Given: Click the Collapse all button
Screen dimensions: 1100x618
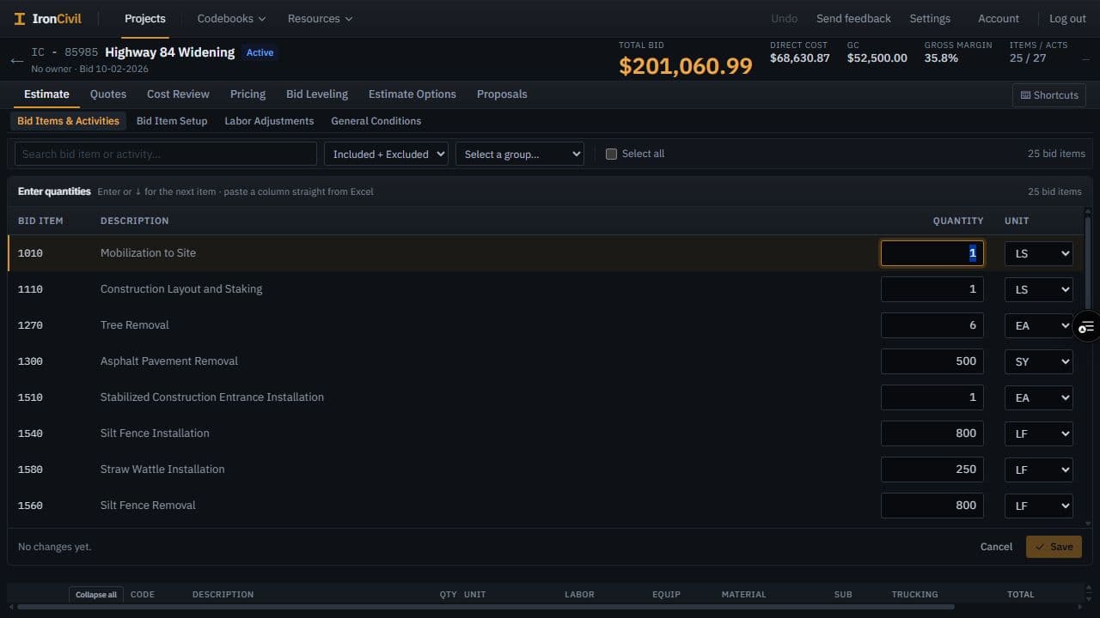Looking at the screenshot, I should pyautogui.click(x=96, y=595).
